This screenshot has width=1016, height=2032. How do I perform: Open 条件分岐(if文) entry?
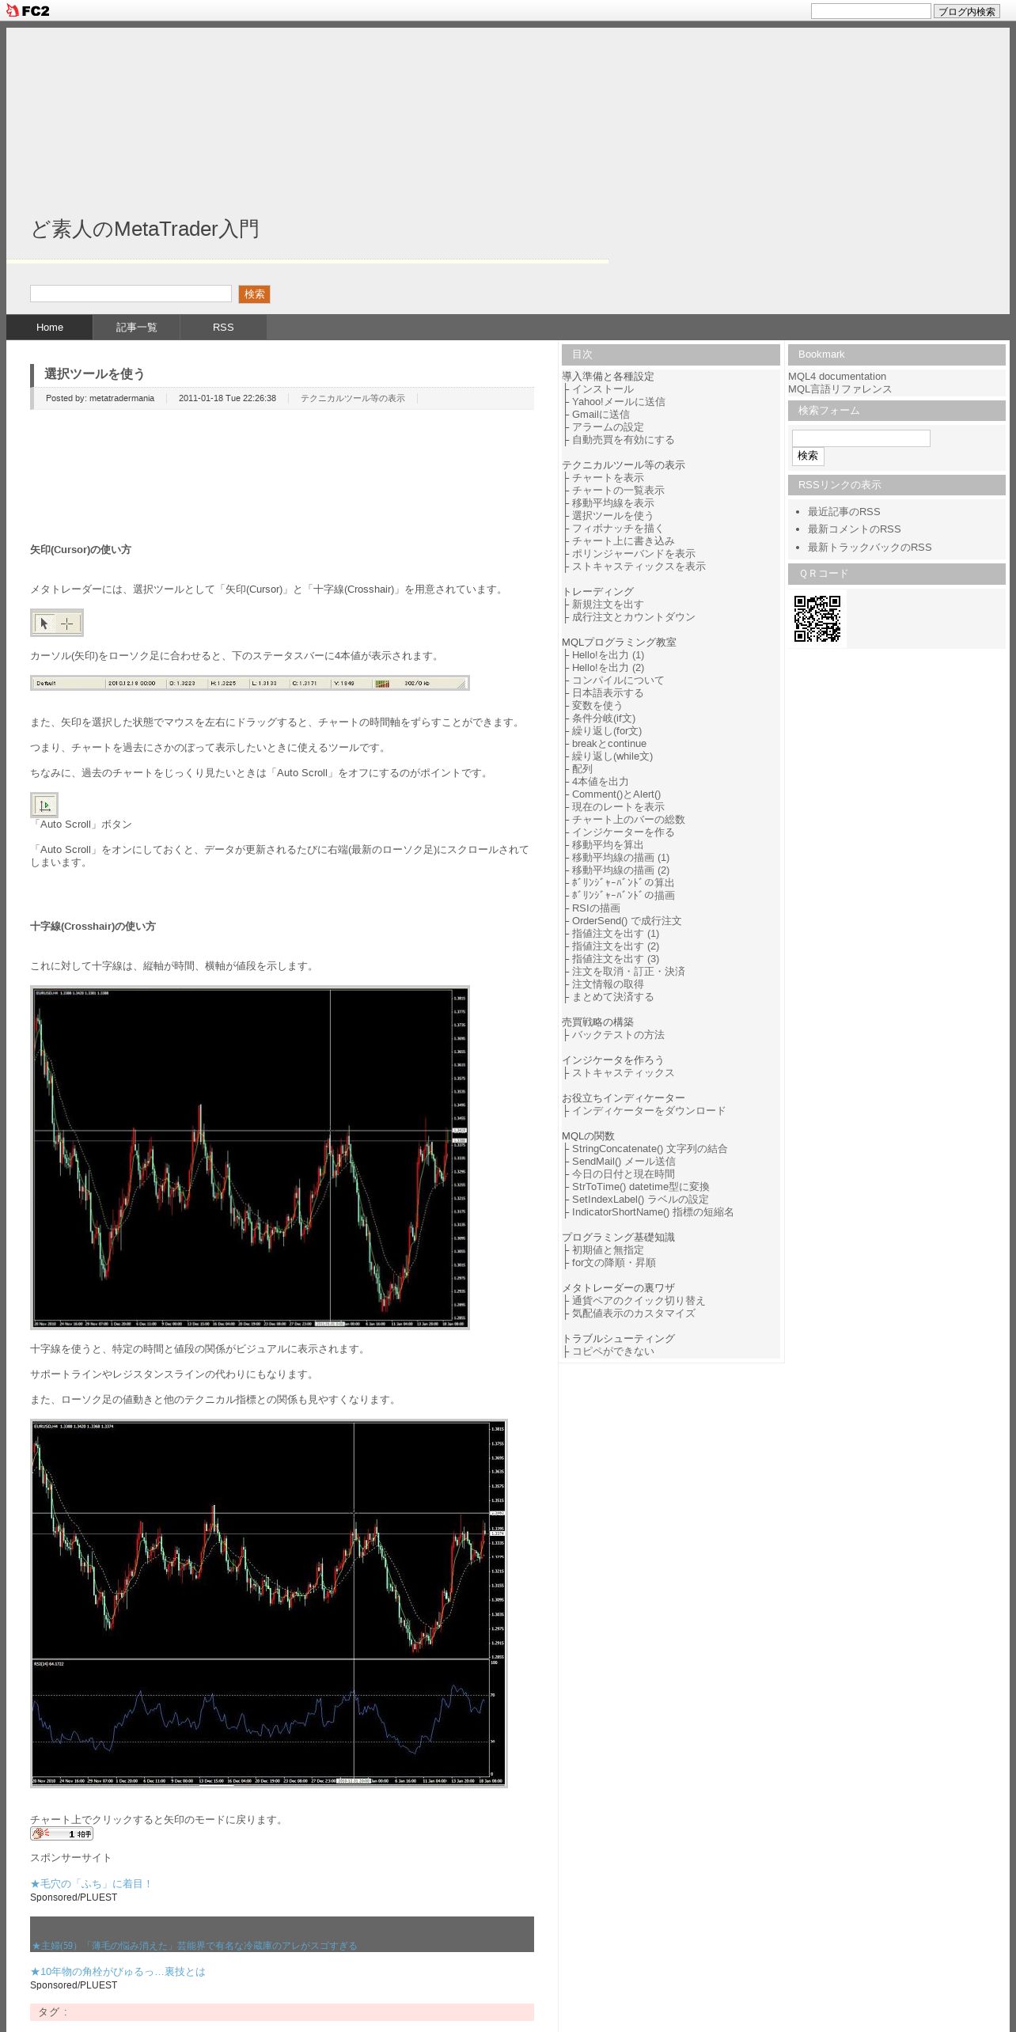pyautogui.click(x=604, y=718)
